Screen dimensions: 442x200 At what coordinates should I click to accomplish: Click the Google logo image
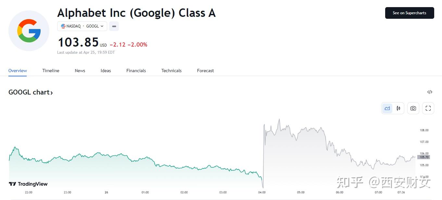pos(29,31)
